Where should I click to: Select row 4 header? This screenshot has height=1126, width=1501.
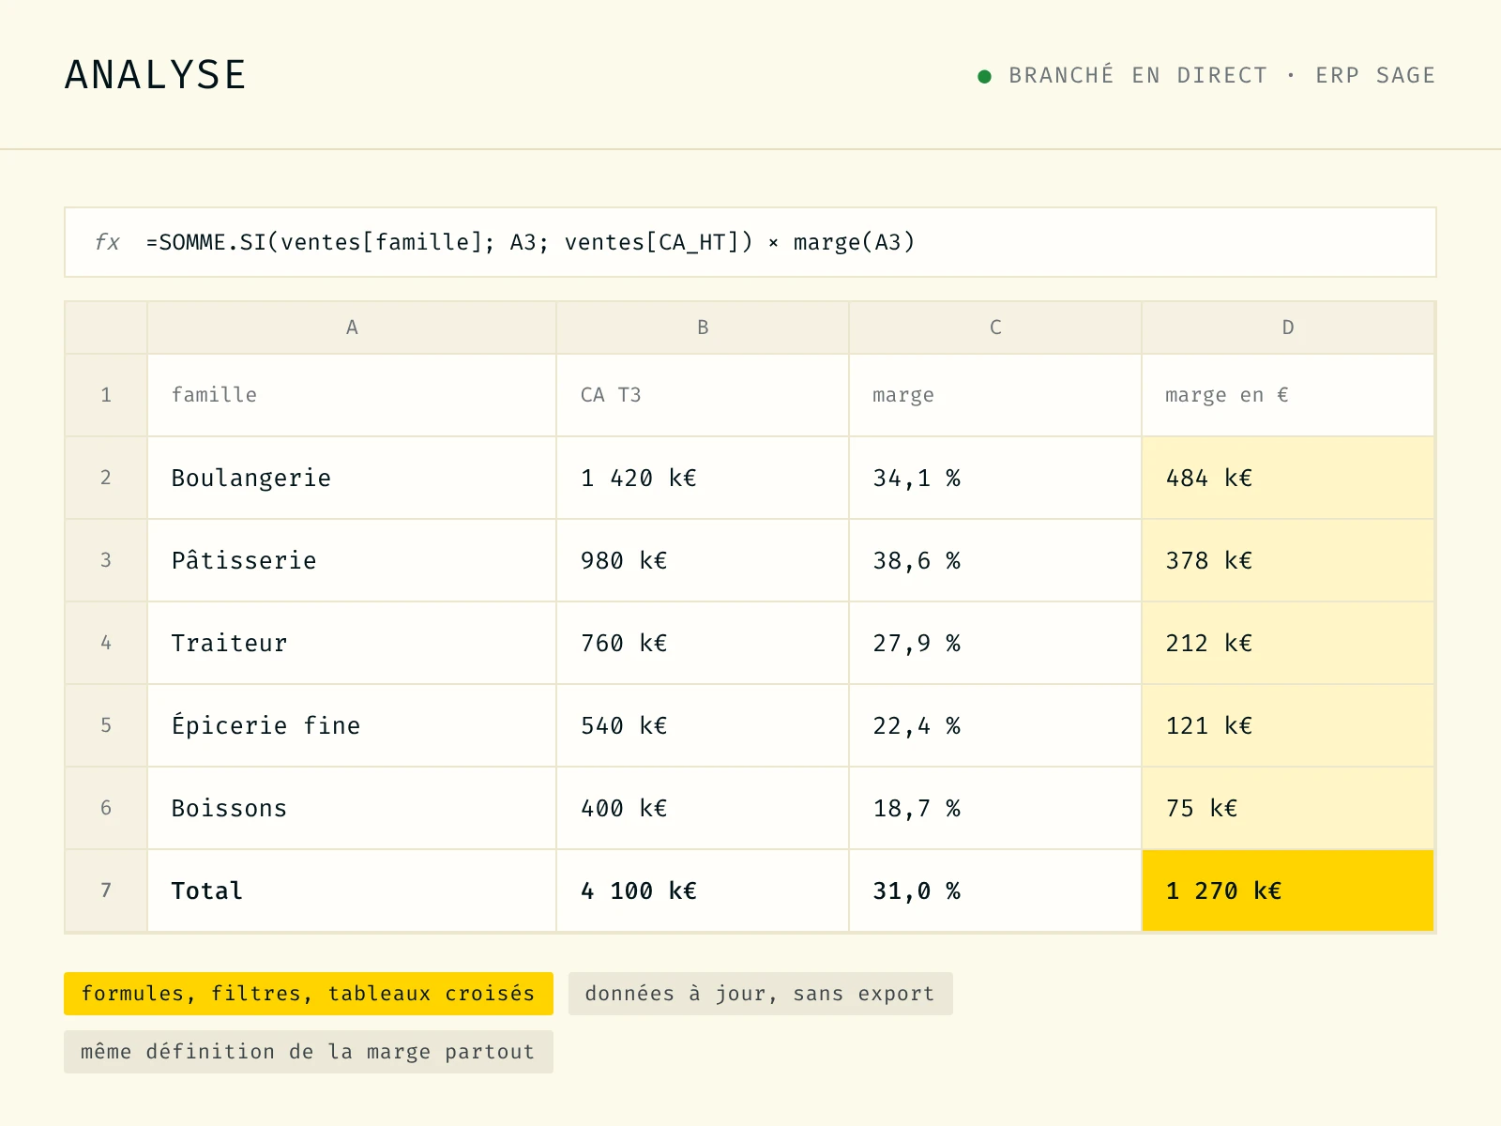(106, 643)
